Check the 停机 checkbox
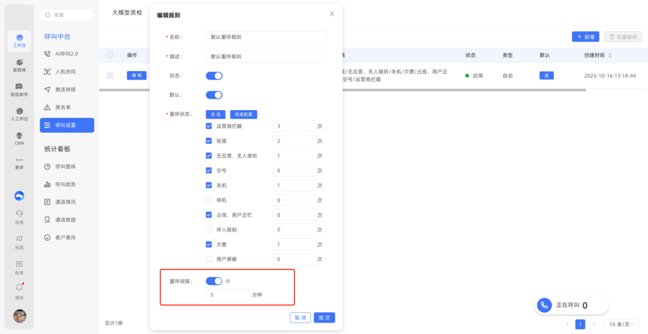 click(x=209, y=200)
